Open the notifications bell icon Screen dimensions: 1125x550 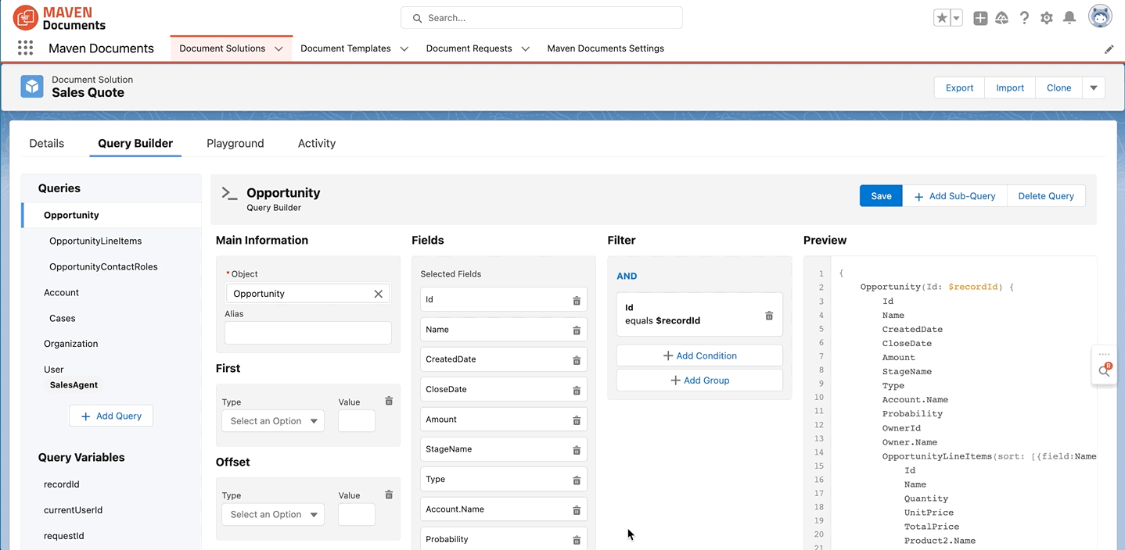coord(1069,18)
